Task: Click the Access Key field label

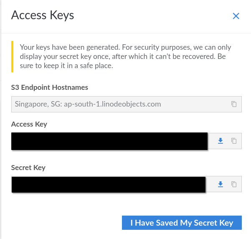Action: 29,124
